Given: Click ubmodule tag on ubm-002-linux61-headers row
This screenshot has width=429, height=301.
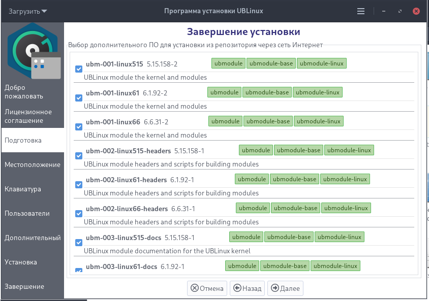Looking at the screenshot, I should [252, 179].
